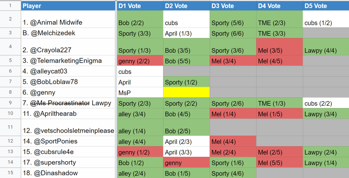Image resolution: width=349 pixels, height=178 pixels.
Task: Click the @Animal Midwife player cell
Action: tap(68, 19)
